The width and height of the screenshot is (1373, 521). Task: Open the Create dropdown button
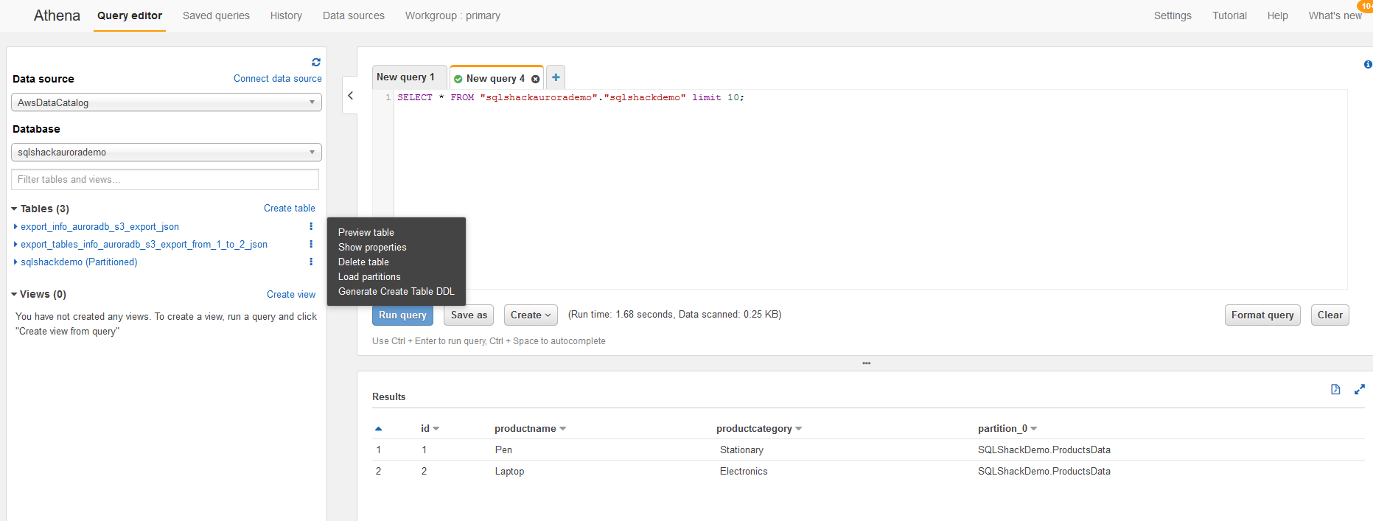[x=531, y=315]
